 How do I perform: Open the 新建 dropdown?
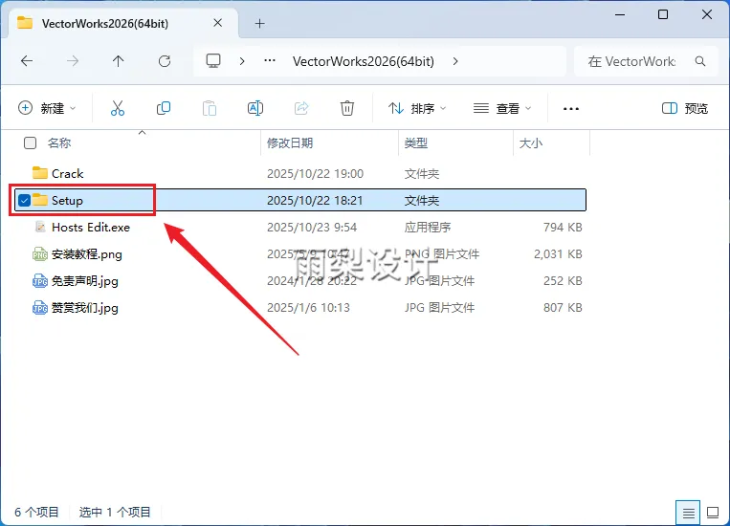click(47, 108)
